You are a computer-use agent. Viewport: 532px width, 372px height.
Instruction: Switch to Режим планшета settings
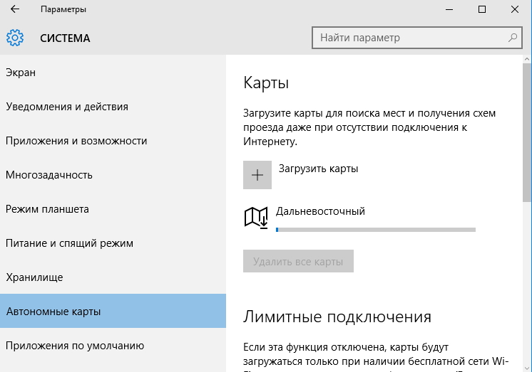47,209
